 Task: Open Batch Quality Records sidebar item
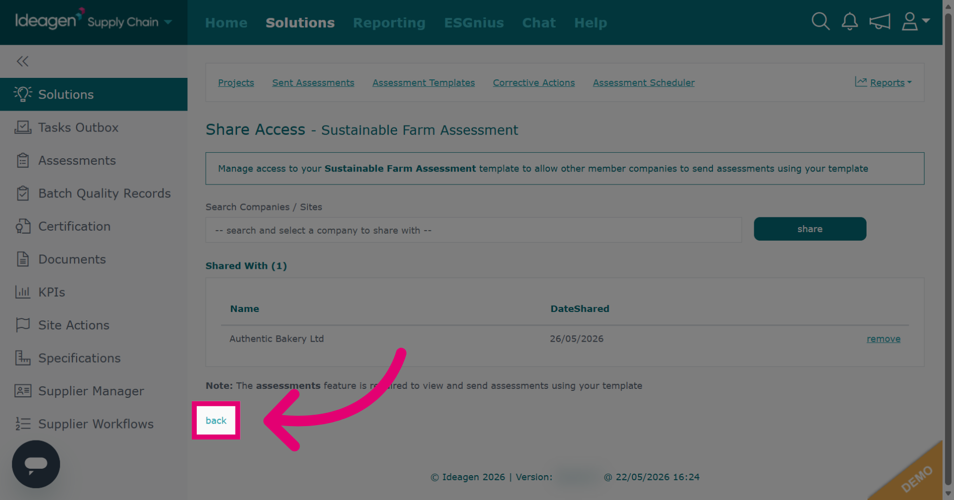[x=93, y=193]
